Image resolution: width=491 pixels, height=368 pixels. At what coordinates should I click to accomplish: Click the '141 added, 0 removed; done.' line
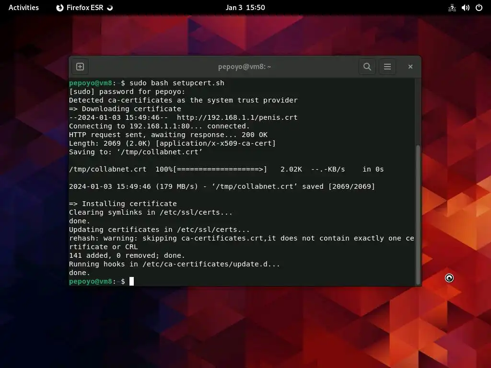coord(127,256)
